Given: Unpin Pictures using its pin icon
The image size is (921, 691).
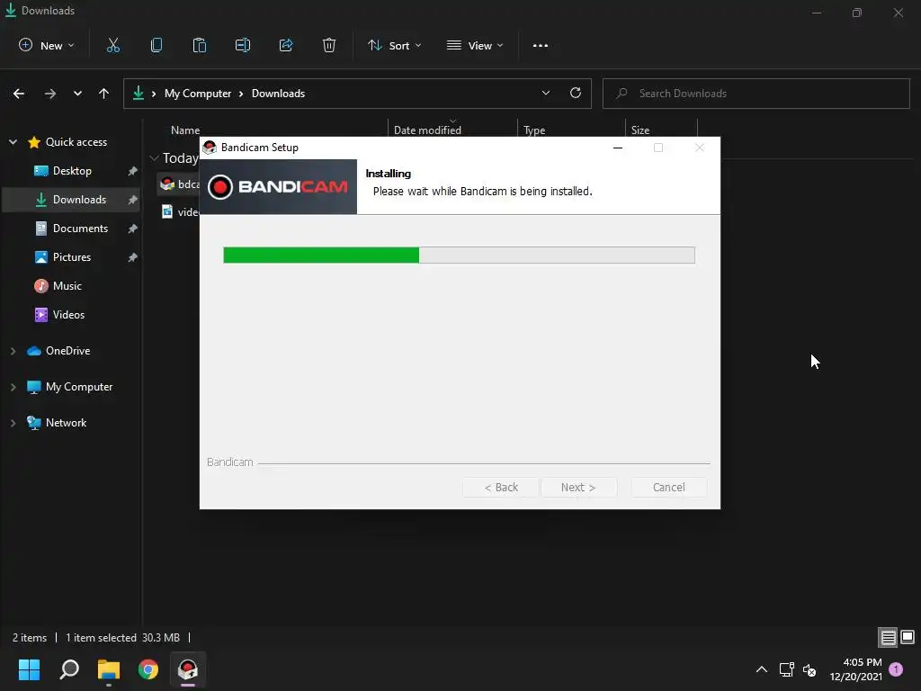Looking at the screenshot, I should [133, 257].
